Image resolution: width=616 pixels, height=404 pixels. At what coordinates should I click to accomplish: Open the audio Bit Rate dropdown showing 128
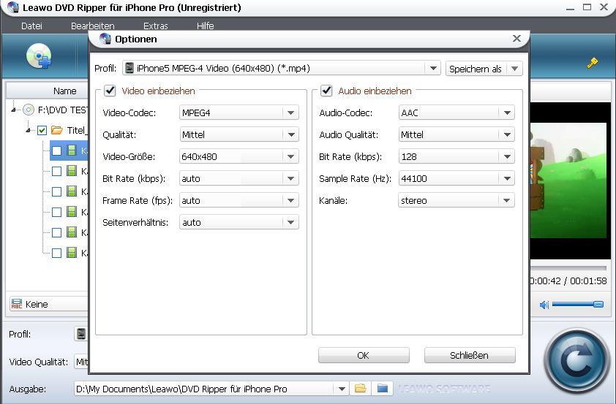click(x=507, y=157)
